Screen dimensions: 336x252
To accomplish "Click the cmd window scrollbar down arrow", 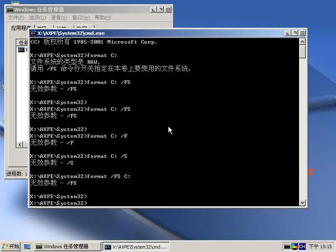I will pyautogui.click(x=302, y=202).
